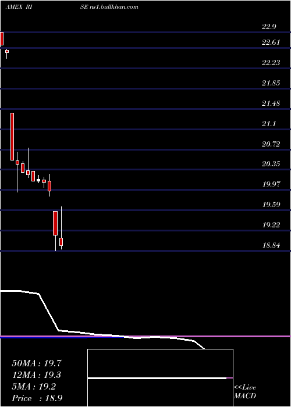
Task: Click the MACD inset panel
Action: pos(160,378)
